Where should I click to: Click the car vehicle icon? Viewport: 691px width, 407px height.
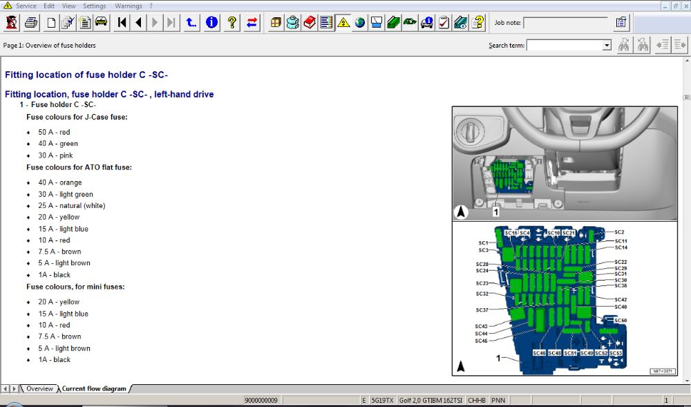coord(102,23)
